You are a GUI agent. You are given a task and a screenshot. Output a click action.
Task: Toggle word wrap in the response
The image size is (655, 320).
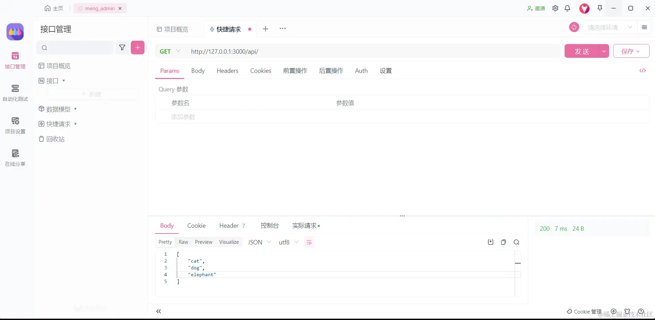[x=309, y=242]
